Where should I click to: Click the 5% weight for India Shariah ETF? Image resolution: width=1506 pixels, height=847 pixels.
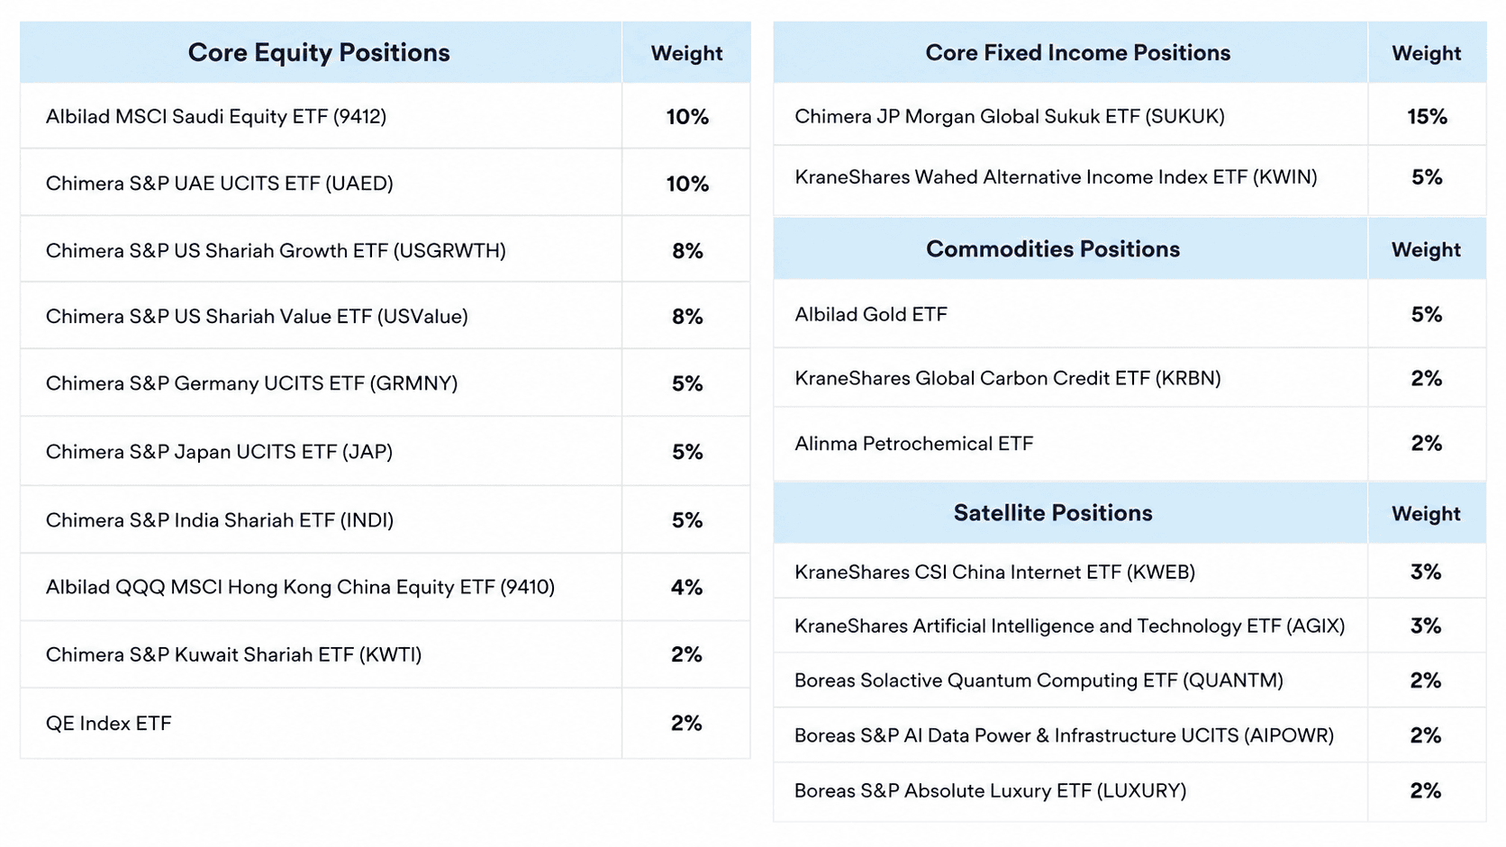(687, 520)
